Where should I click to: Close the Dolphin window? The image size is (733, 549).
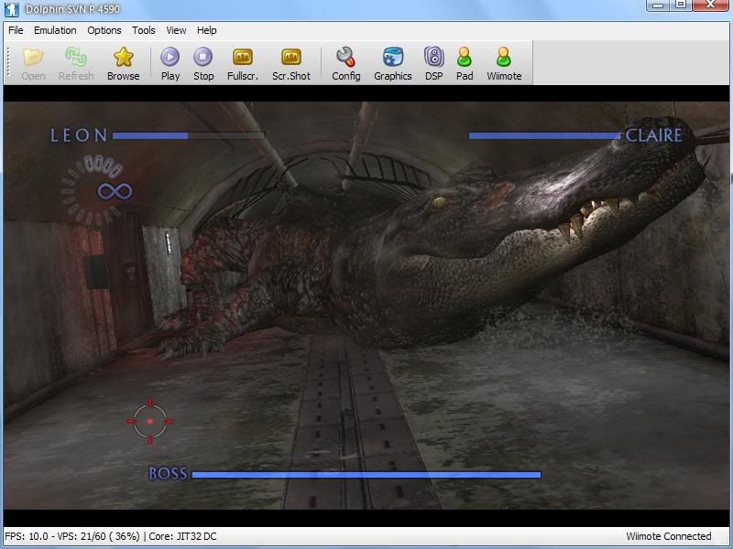tap(711, 5)
